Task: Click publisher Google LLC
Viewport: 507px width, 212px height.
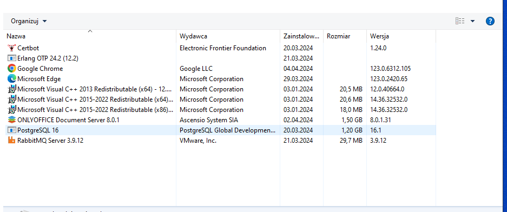Action: point(196,69)
